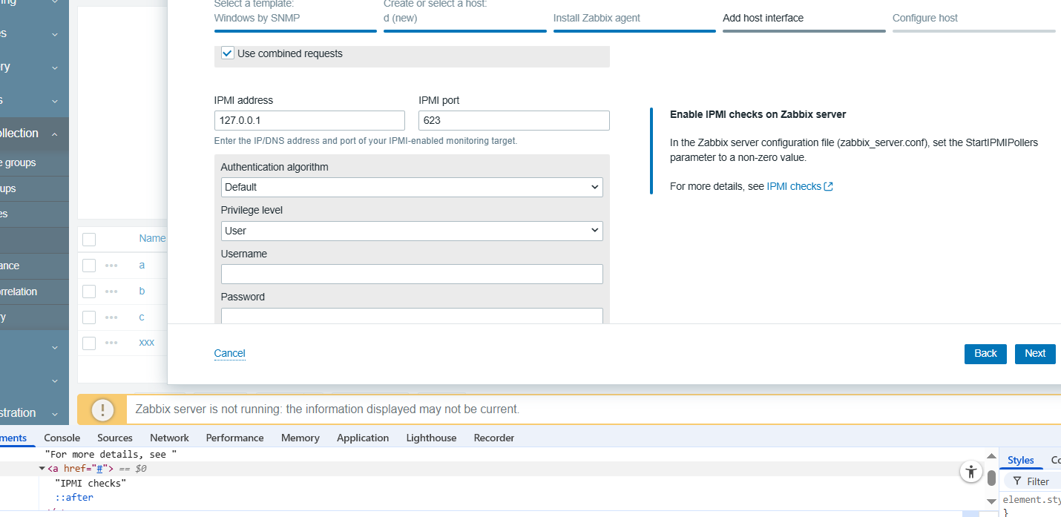Click into the Password field
1061x517 pixels.
(412, 316)
